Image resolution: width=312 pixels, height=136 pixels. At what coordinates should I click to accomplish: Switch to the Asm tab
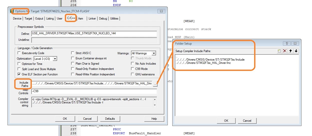click(81, 19)
